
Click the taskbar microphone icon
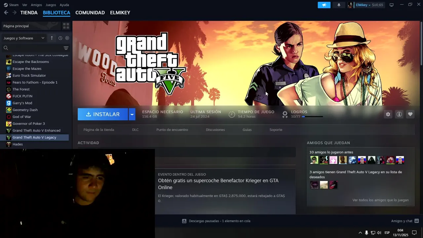pyautogui.click(x=366, y=233)
